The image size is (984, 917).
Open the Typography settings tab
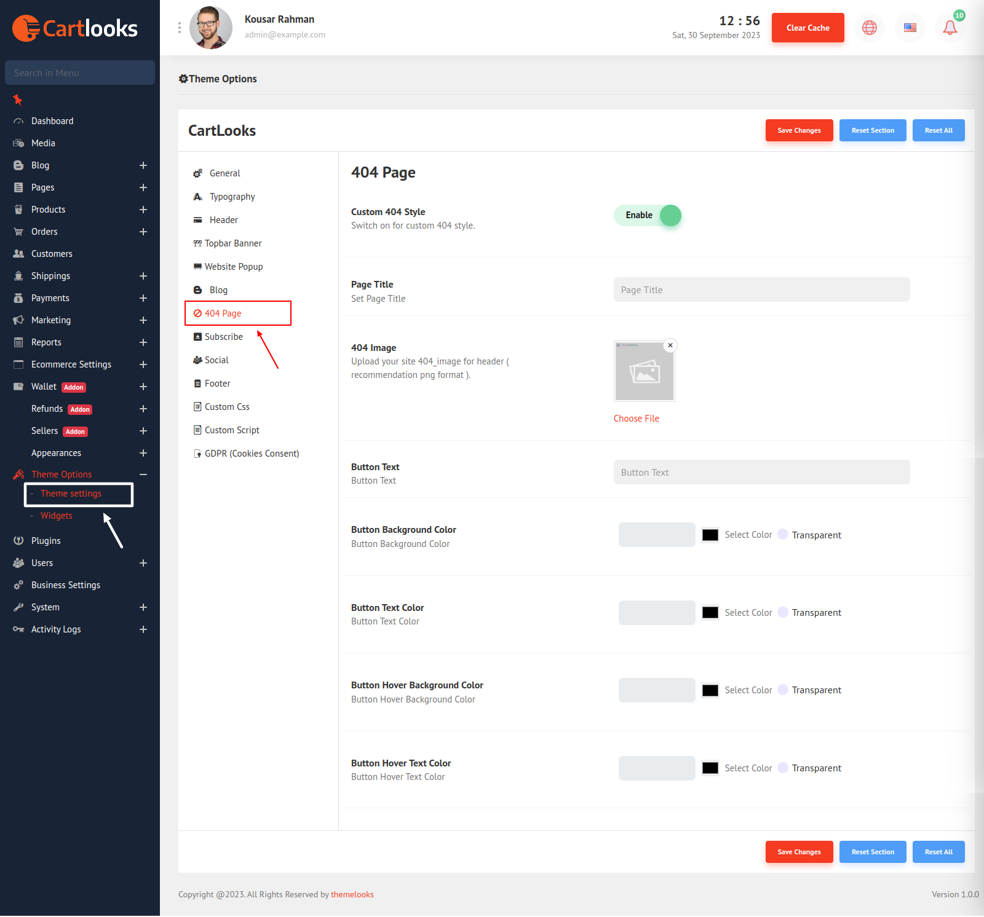coord(232,197)
